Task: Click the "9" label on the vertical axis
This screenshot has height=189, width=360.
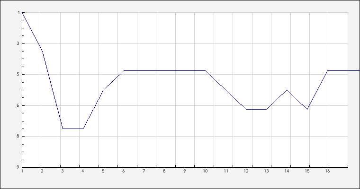Action: pyautogui.click(x=18, y=167)
